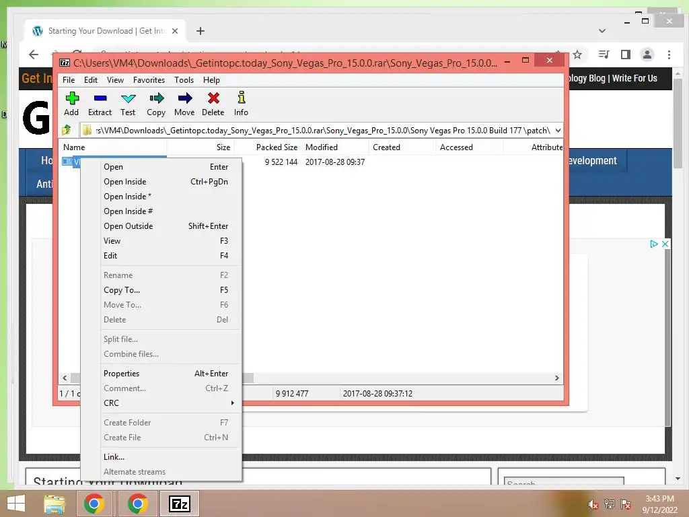This screenshot has width=689, height=517.
Task: Click the muted volume tray icon
Action: click(x=593, y=504)
